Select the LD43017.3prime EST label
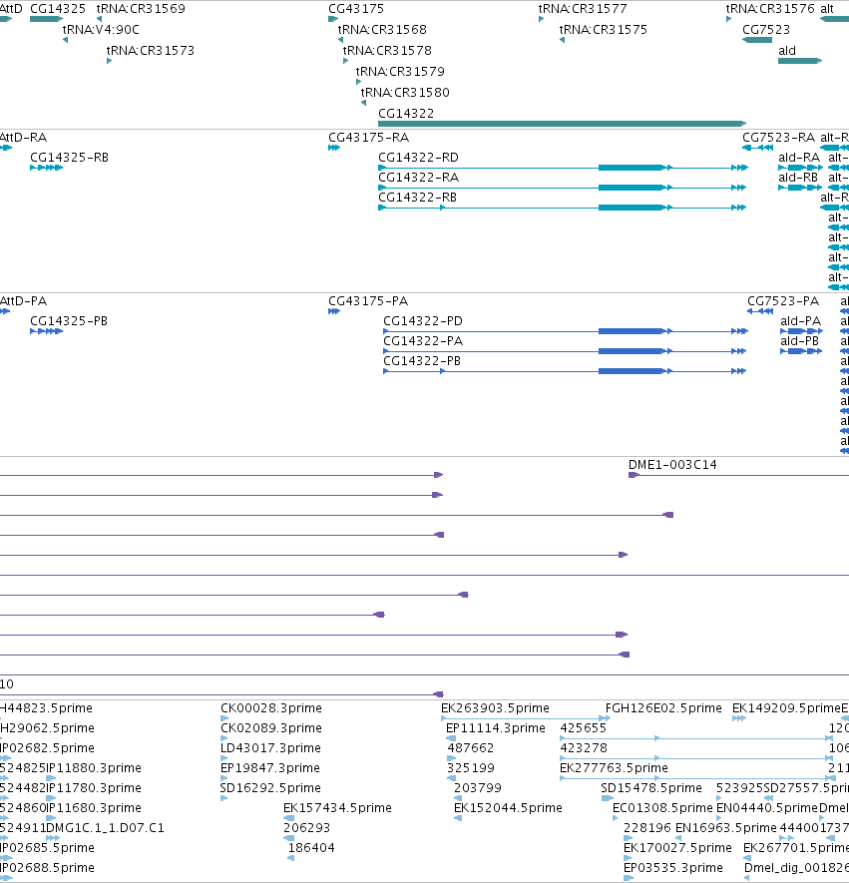The width and height of the screenshot is (849, 883). [x=270, y=748]
